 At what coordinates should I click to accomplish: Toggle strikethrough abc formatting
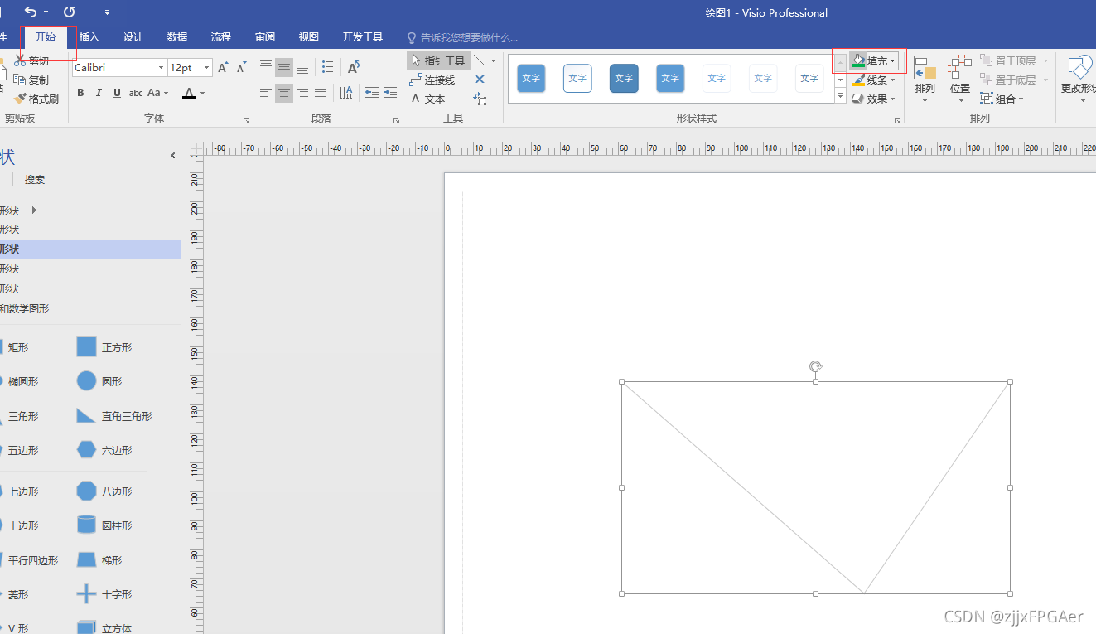pyautogui.click(x=136, y=93)
